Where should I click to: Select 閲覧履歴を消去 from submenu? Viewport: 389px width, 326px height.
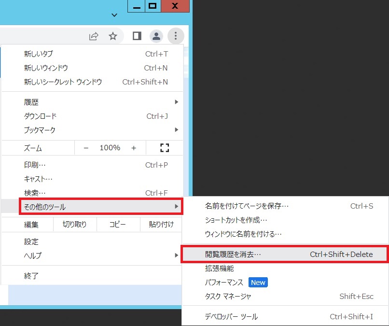point(284,254)
